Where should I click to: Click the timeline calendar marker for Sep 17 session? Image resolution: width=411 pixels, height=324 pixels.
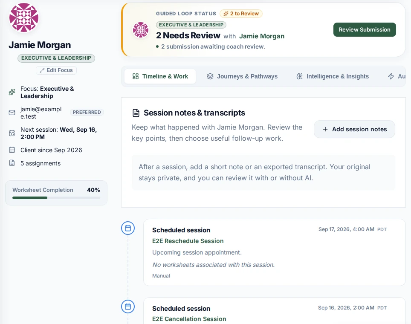[x=128, y=229]
